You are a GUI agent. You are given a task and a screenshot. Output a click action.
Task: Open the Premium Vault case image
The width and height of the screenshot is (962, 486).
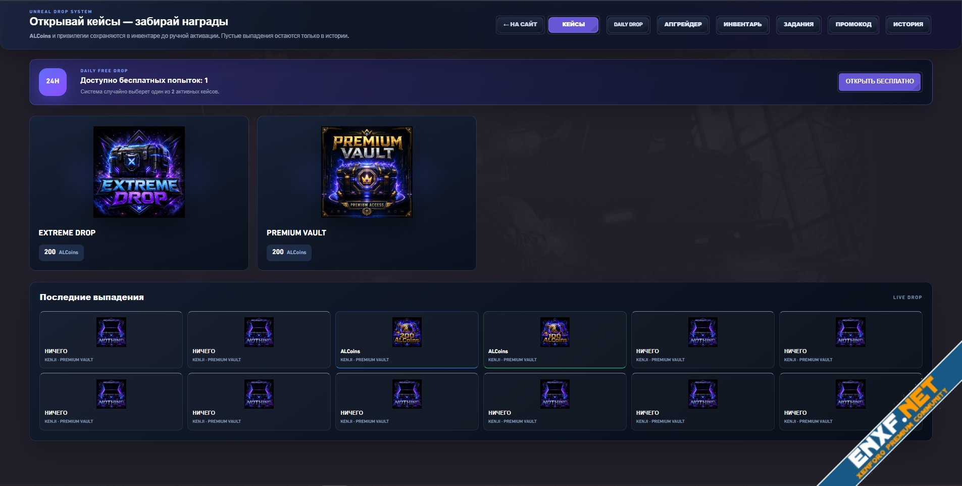tap(367, 172)
